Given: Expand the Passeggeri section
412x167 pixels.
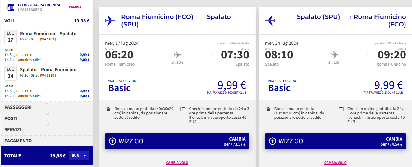Looking at the screenshot, I should click(x=47, y=107).
